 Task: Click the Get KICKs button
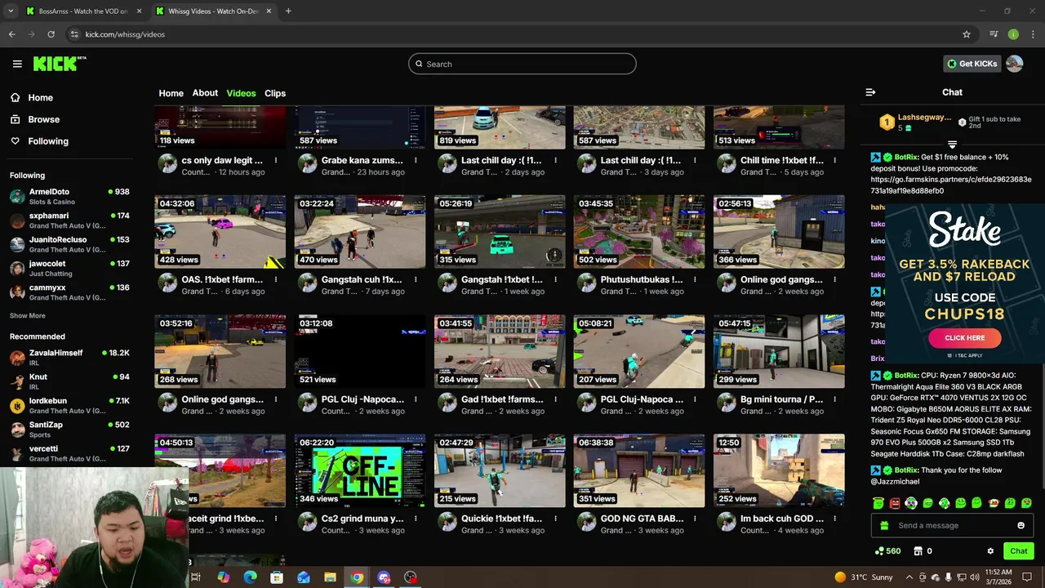click(x=972, y=64)
